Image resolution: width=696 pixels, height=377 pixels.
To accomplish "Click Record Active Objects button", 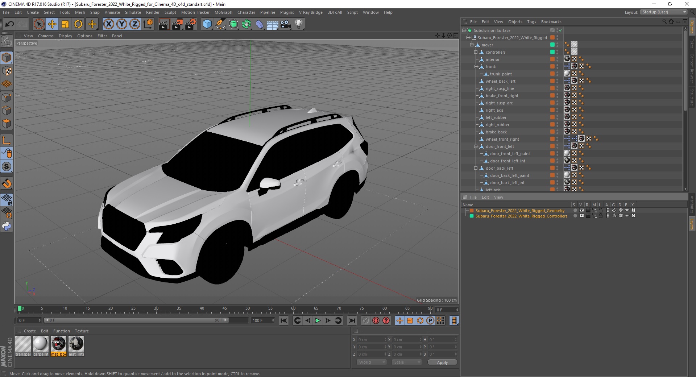I will pos(365,320).
